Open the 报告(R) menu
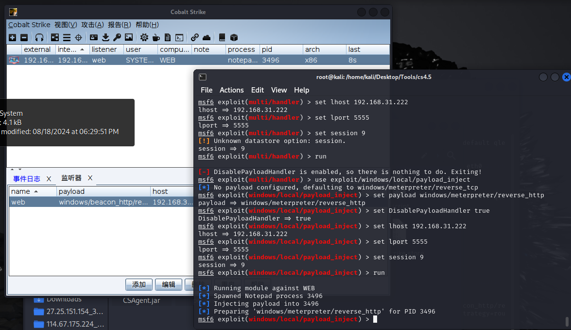 pyautogui.click(x=120, y=25)
